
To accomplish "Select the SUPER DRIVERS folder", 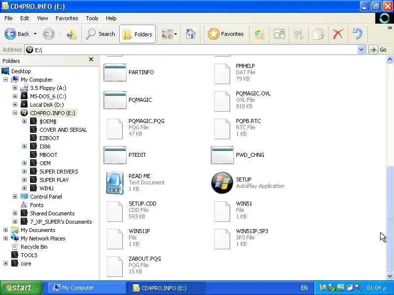I will pos(59,172).
